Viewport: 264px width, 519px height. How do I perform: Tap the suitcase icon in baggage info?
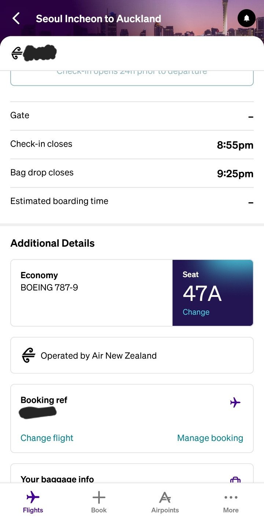pyautogui.click(x=235, y=479)
